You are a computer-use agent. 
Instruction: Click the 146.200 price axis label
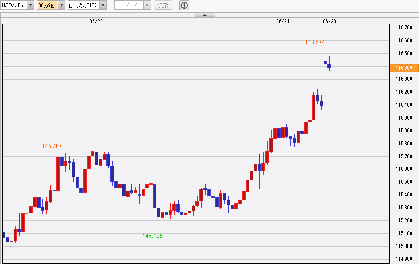click(404, 92)
